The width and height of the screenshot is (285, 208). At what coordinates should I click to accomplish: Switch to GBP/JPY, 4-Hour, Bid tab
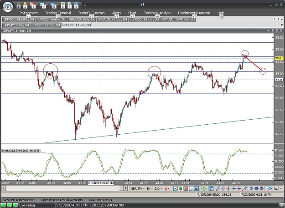pos(46,25)
